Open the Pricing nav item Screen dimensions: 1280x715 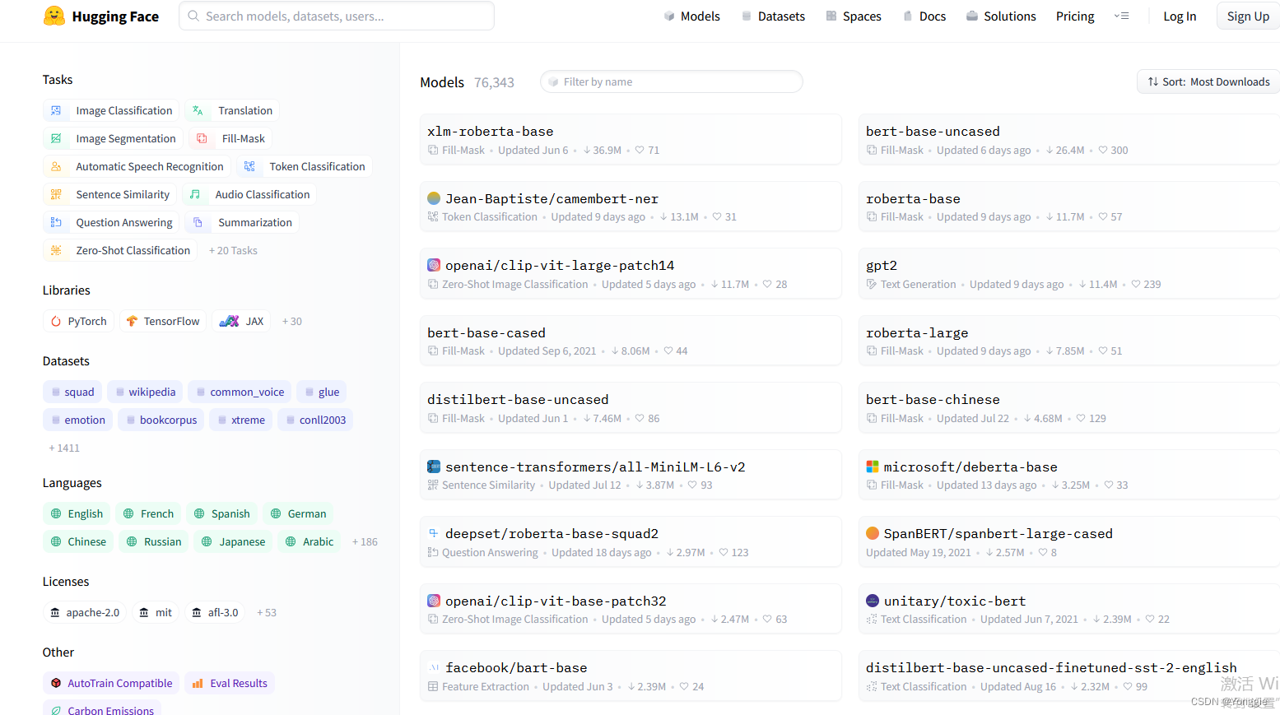pyautogui.click(x=1075, y=16)
